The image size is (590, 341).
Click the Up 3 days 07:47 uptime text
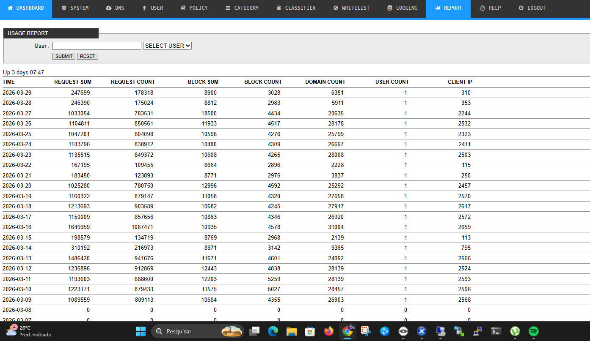click(23, 73)
